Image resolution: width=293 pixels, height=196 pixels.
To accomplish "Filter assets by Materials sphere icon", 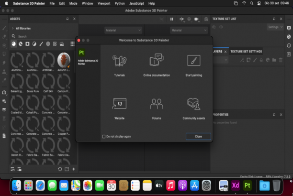I will pos(13,44).
